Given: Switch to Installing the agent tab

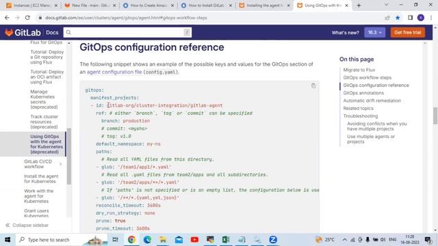Looking at the screenshot, I should (x=265, y=5).
